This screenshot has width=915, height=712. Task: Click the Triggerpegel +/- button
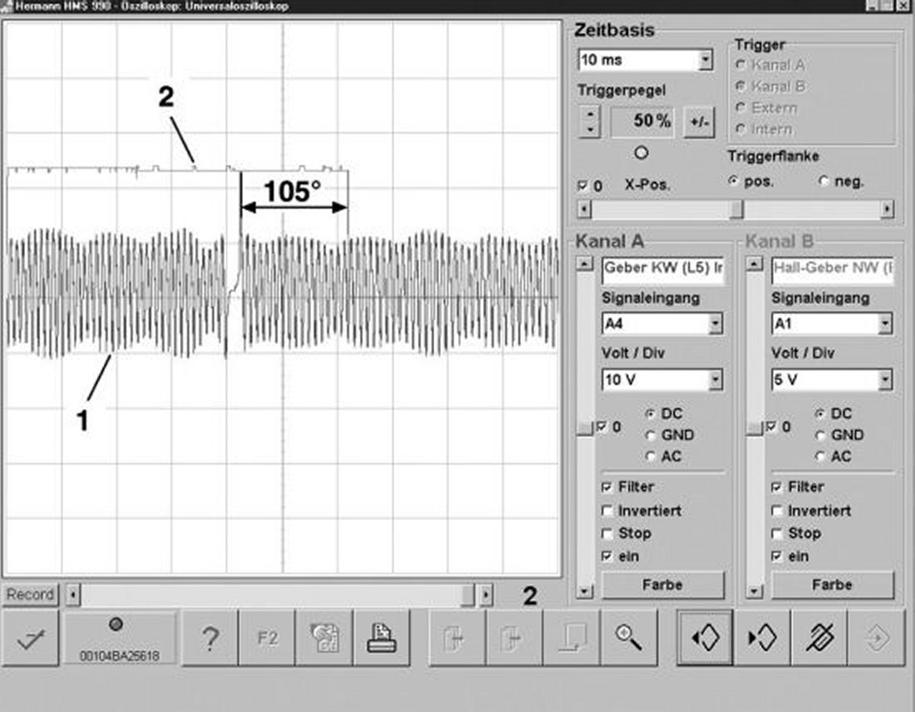click(699, 121)
